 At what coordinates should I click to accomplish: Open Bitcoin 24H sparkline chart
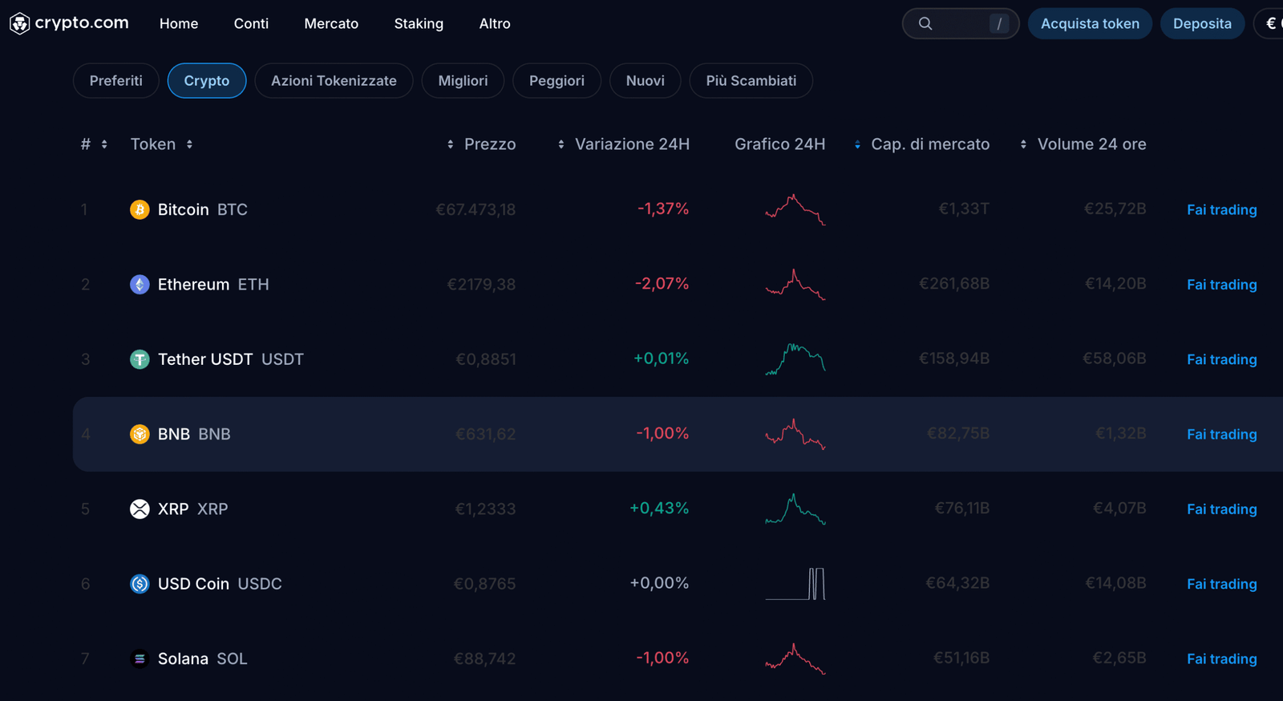tap(795, 209)
